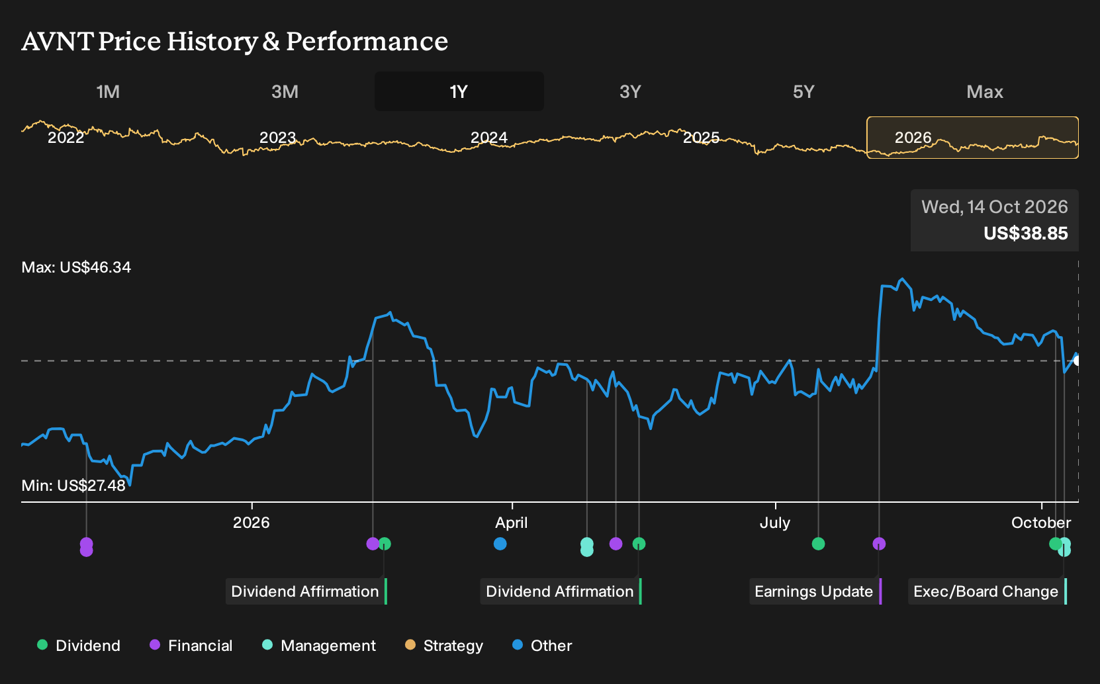Open the green Dividend marker above the April Dividend Affirmation label

pyautogui.click(x=639, y=544)
